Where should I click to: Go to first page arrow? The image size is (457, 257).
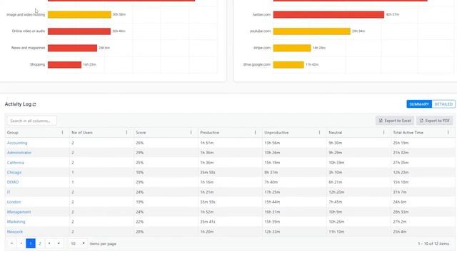tap(12, 243)
